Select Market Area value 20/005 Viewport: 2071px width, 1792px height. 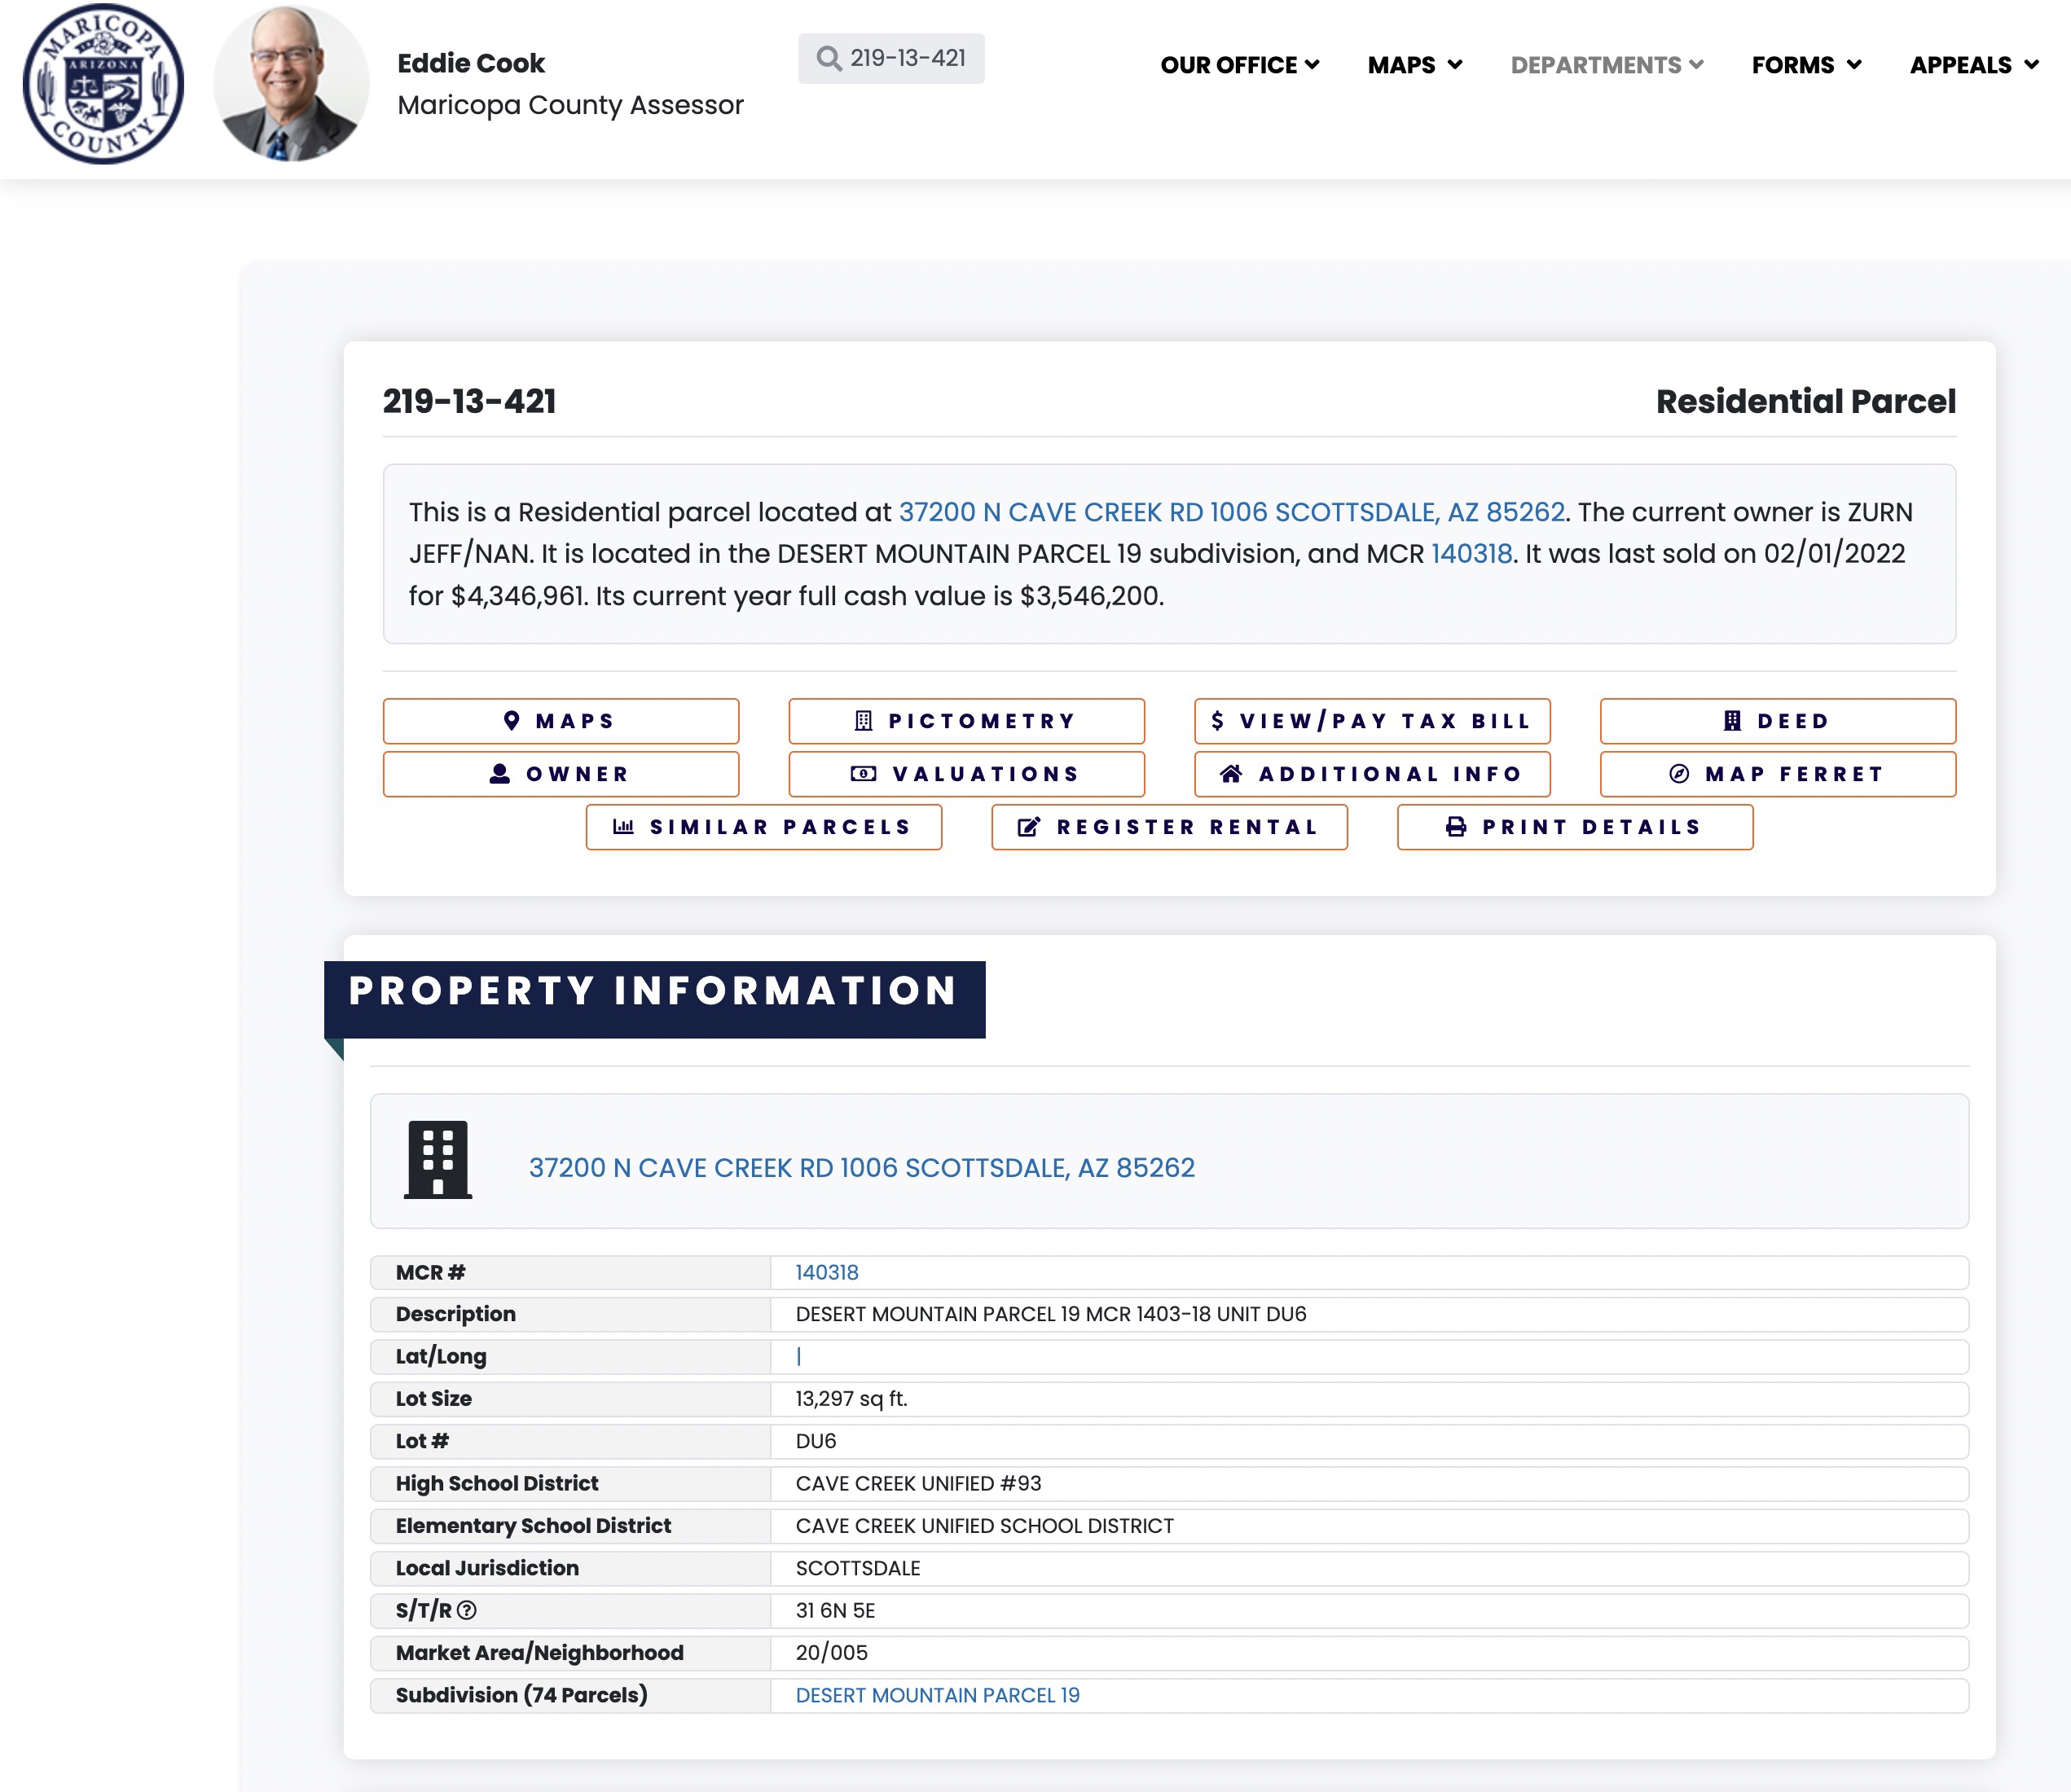click(832, 1652)
